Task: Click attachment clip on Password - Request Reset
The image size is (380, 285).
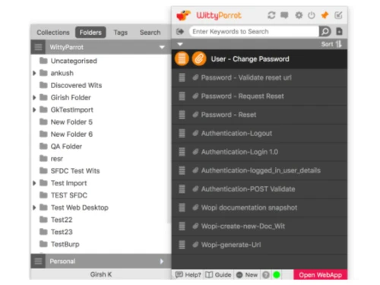Action: point(195,96)
